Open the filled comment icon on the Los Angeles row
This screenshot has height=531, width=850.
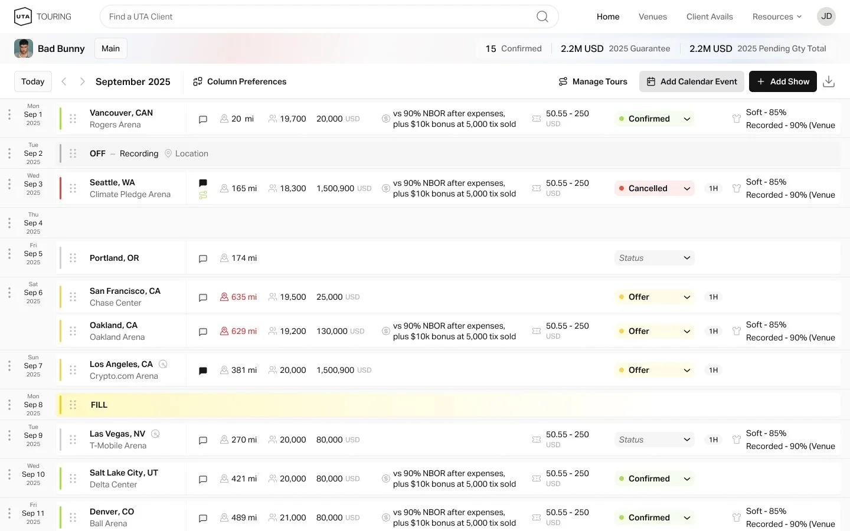tap(203, 371)
